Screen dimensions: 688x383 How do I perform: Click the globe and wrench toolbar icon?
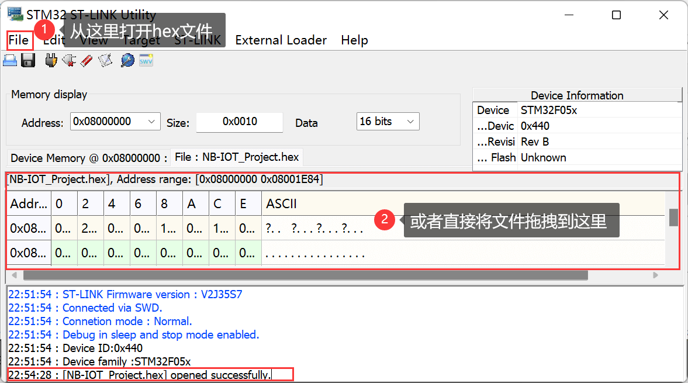127,60
